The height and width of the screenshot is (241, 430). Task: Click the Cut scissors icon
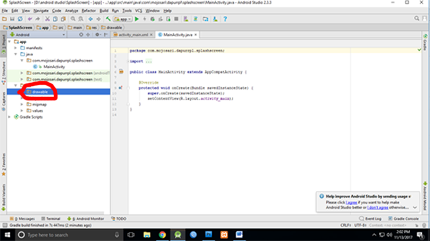tap(48, 19)
